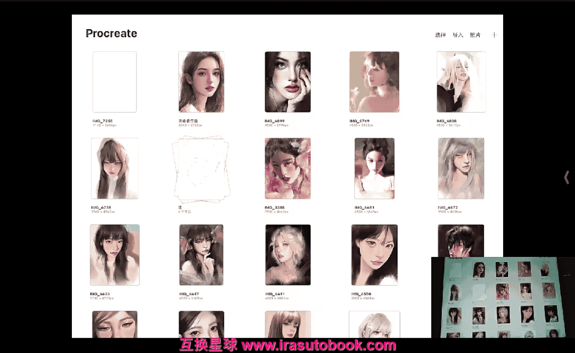
Task: Click the IMG_6647 file name
Action: [x=189, y=294]
